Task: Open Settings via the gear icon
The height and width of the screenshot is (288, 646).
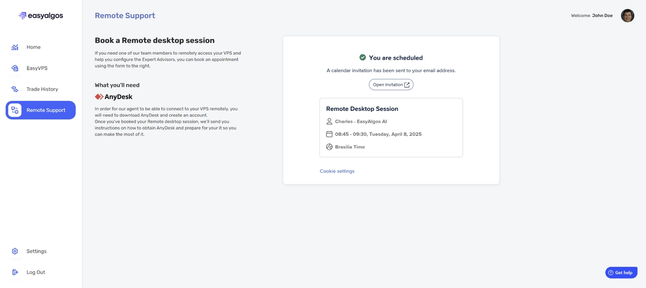Action: click(15, 251)
